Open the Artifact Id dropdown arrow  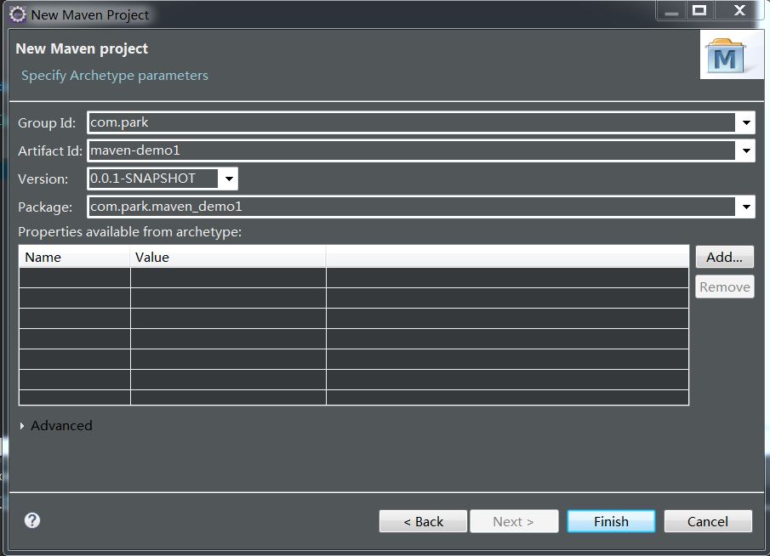pyautogui.click(x=746, y=150)
